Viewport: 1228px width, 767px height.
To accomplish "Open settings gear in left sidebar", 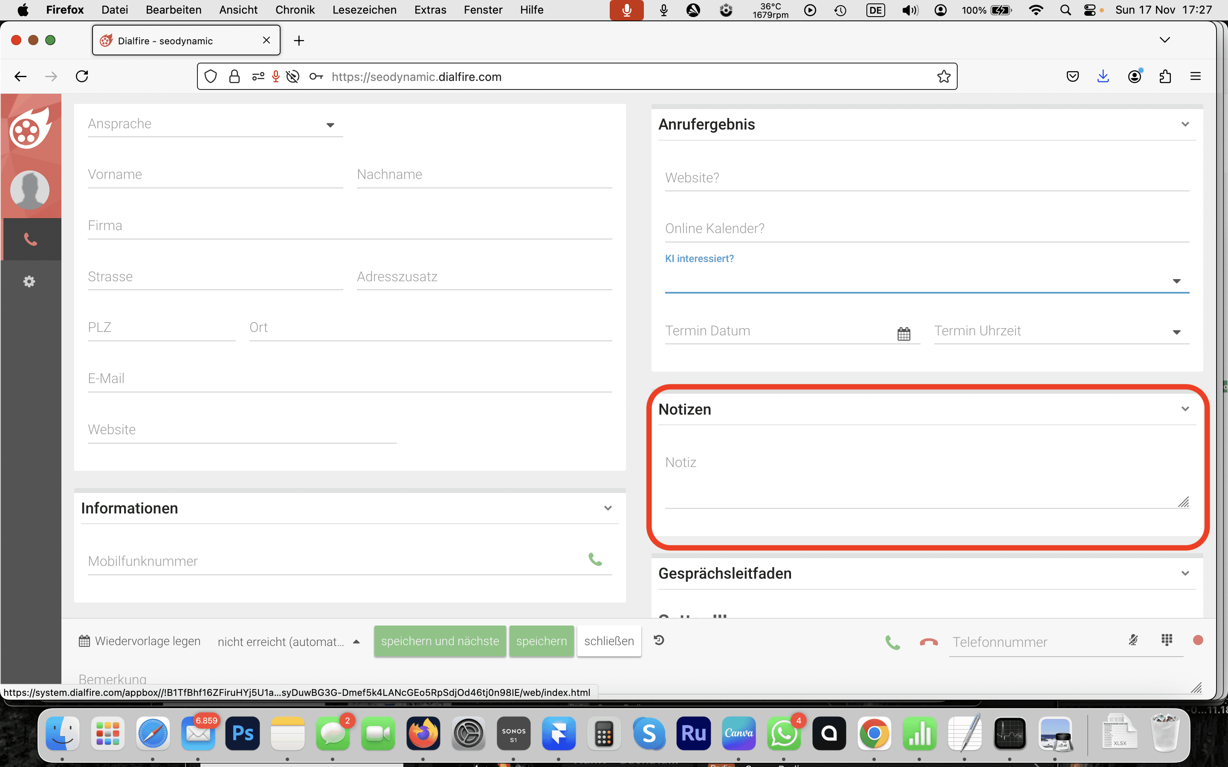I will click(29, 282).
